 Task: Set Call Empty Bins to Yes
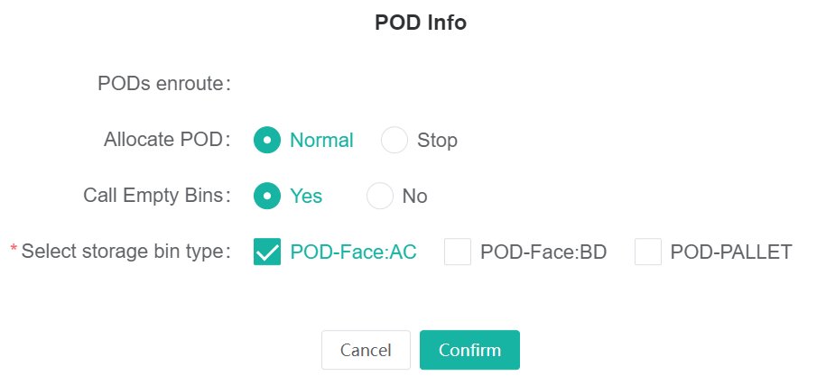coord(268,197)
